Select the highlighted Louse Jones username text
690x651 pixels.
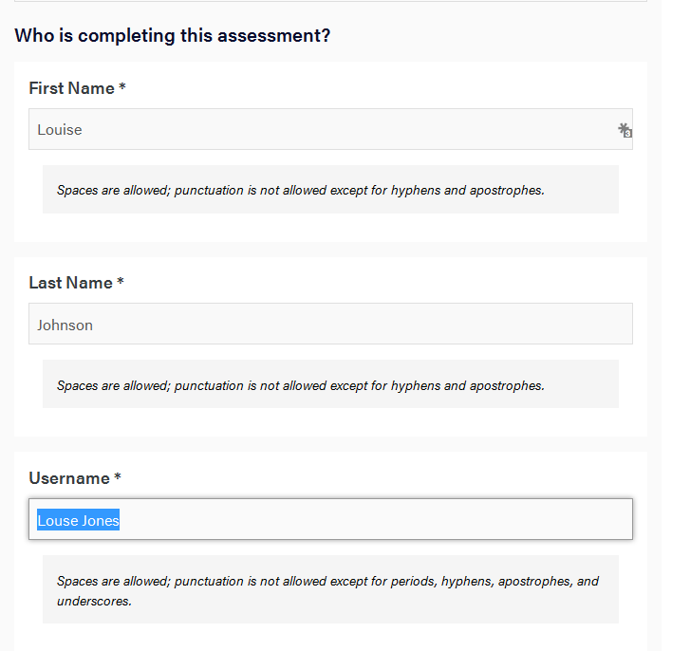coord(79,520)
